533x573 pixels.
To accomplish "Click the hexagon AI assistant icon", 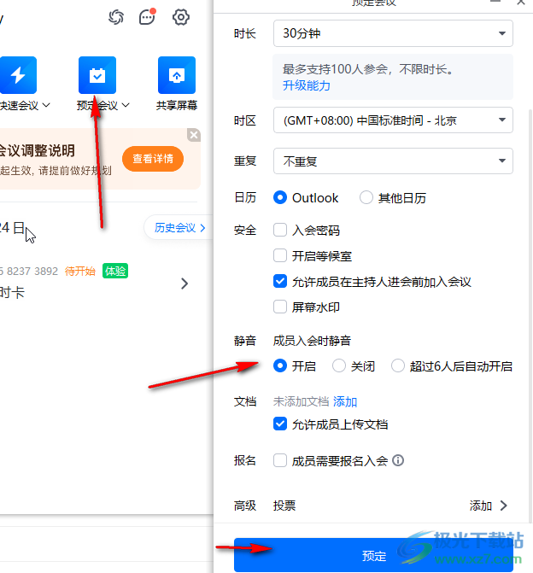I will coord(116,17).
